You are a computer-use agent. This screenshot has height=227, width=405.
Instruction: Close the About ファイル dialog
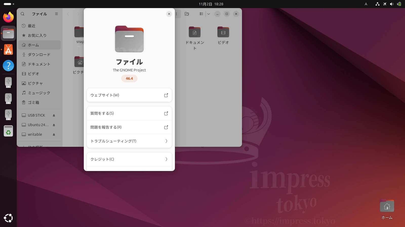click(x=169, y=14)
